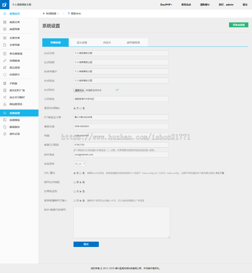Click the 友情链接 link icon

pyautogui.click(x=5, y=60)
